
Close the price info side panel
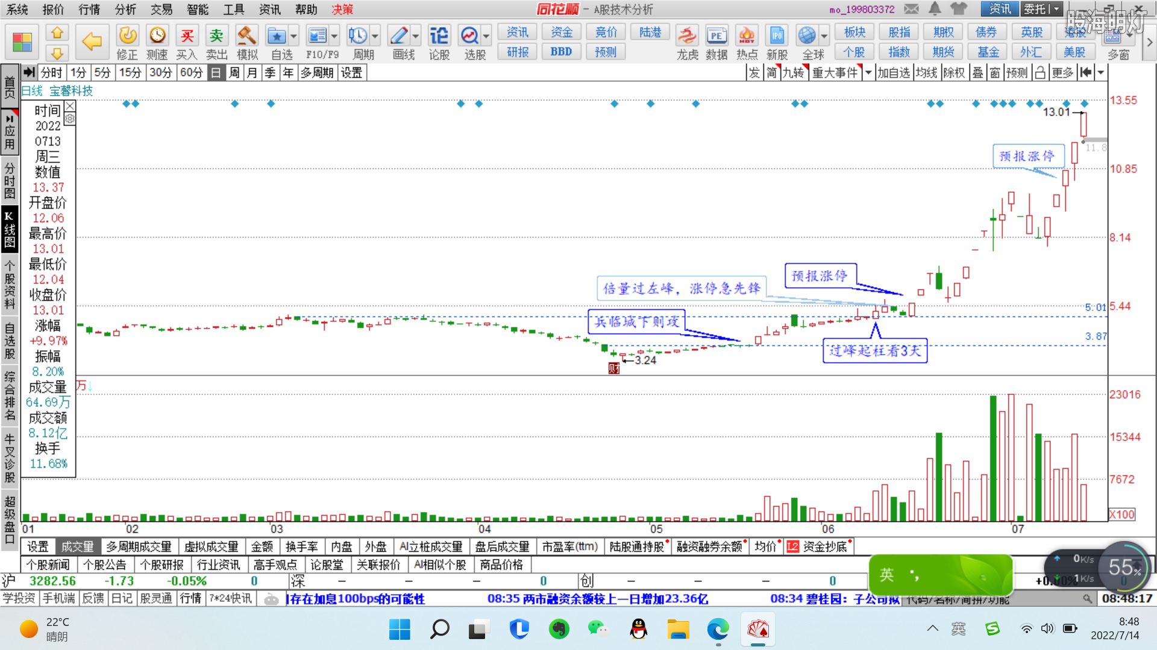coord(70,107)
